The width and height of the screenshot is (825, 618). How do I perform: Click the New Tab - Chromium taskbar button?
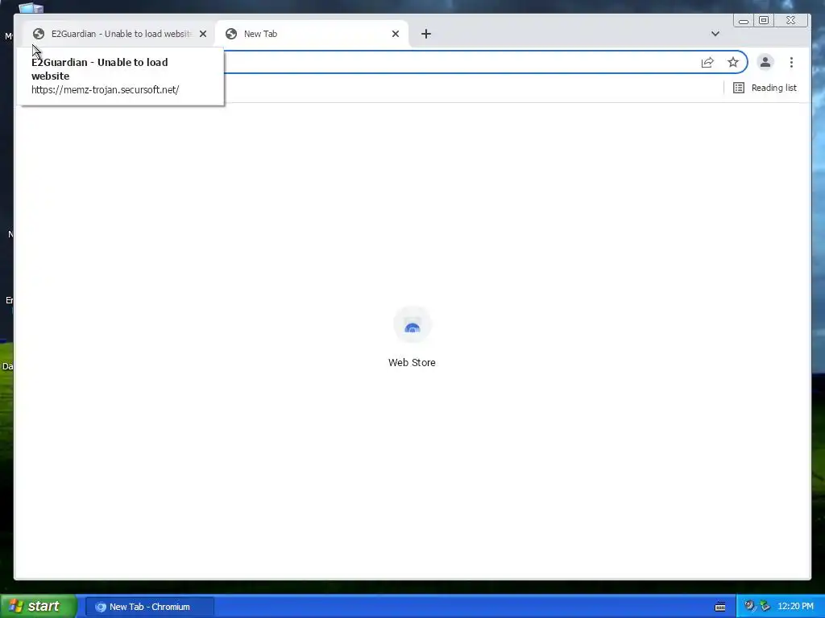tap(149, 607)
